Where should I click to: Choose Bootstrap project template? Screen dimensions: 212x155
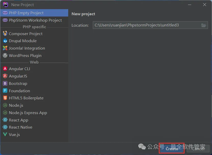coord(34,83)
